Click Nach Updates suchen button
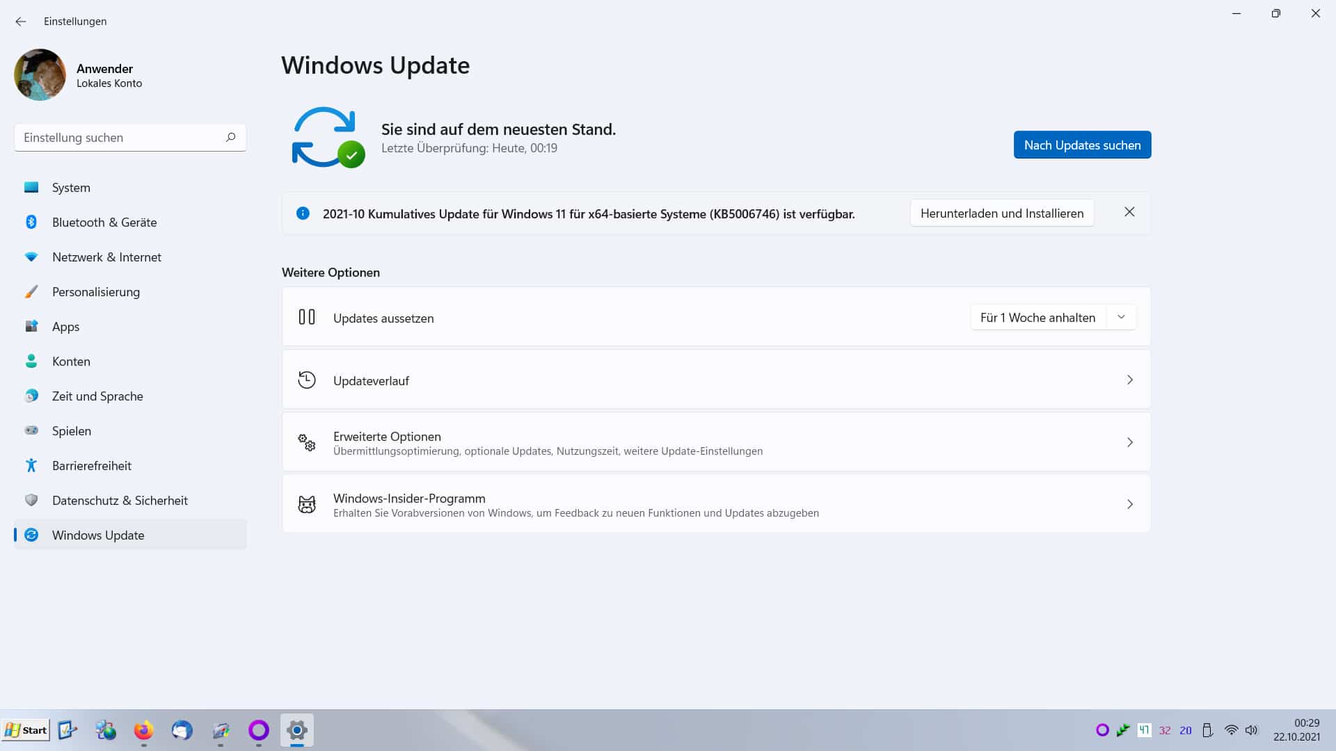Viewport: 1336px width, 751px height. point(1082,145)
